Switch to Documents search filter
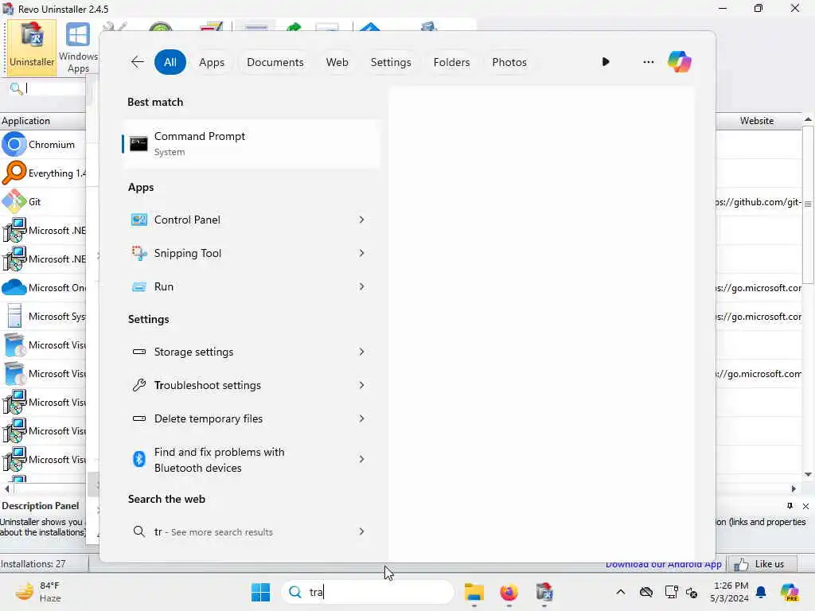Image resolution: width=815 pixels, height=611 pixels. [275, 62]
